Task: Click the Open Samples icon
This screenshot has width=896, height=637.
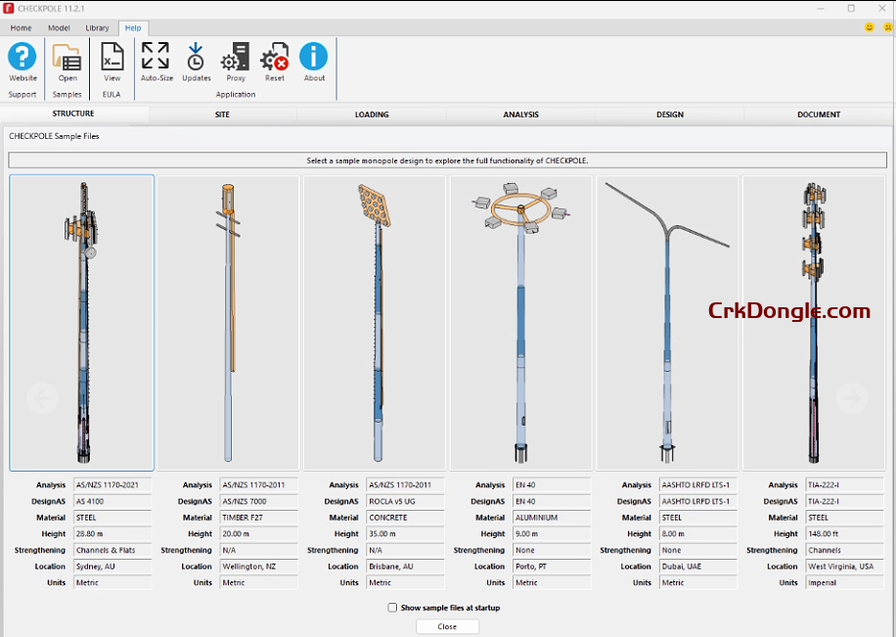Action: click(67, 61)
